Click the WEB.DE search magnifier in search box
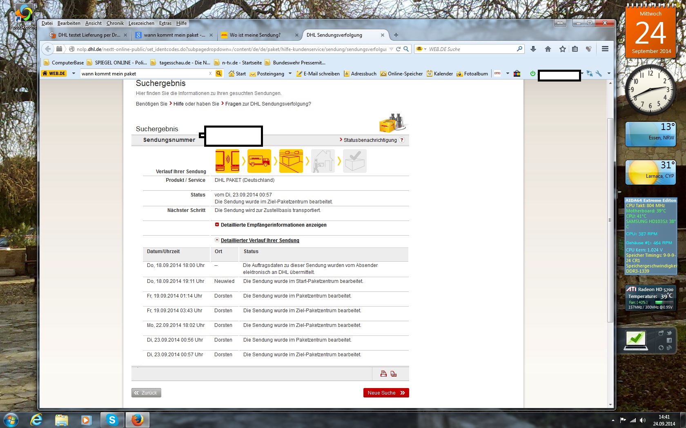Image resolution: width=686 pixels, height=428 pixels. coord(519,49)
